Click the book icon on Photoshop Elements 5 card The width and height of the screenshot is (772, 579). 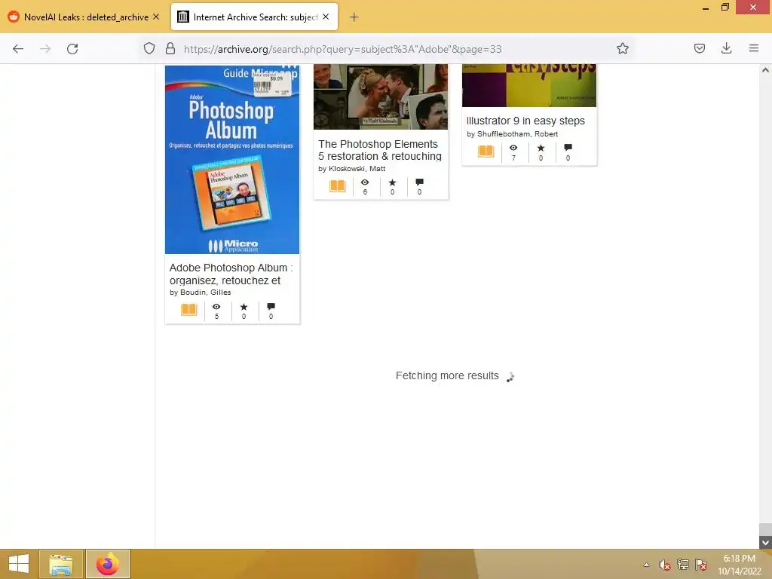coord(337,186)
